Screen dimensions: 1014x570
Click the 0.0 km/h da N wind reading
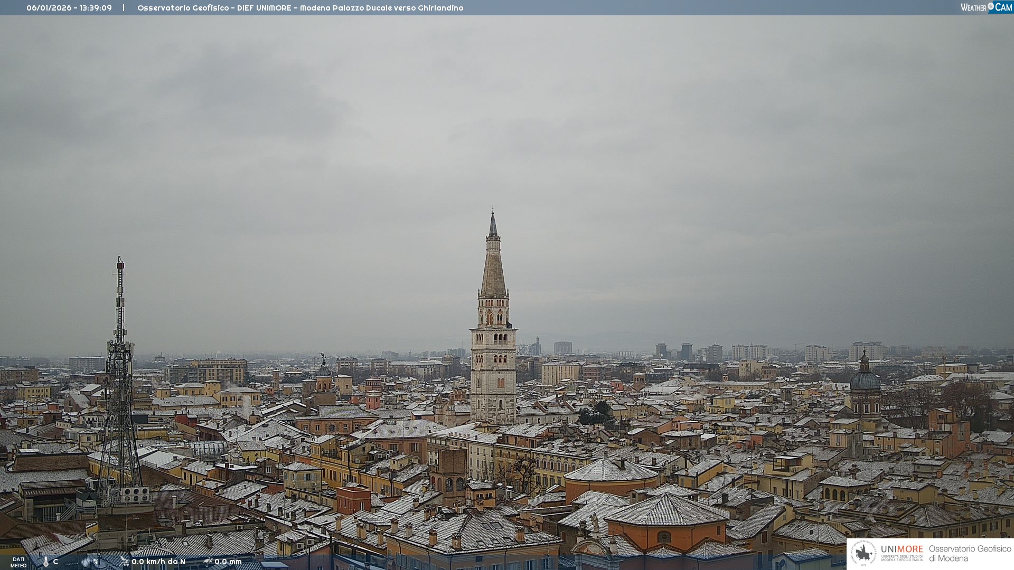pyautogui.click(x=158, y=562)
